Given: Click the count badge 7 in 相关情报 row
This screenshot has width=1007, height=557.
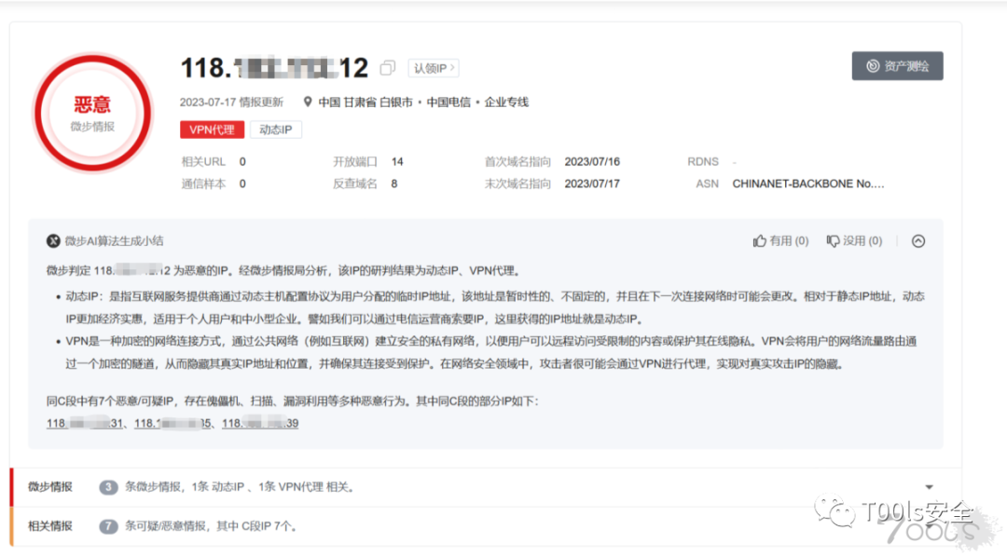Looking at the screenshot, I should point(109,526).
